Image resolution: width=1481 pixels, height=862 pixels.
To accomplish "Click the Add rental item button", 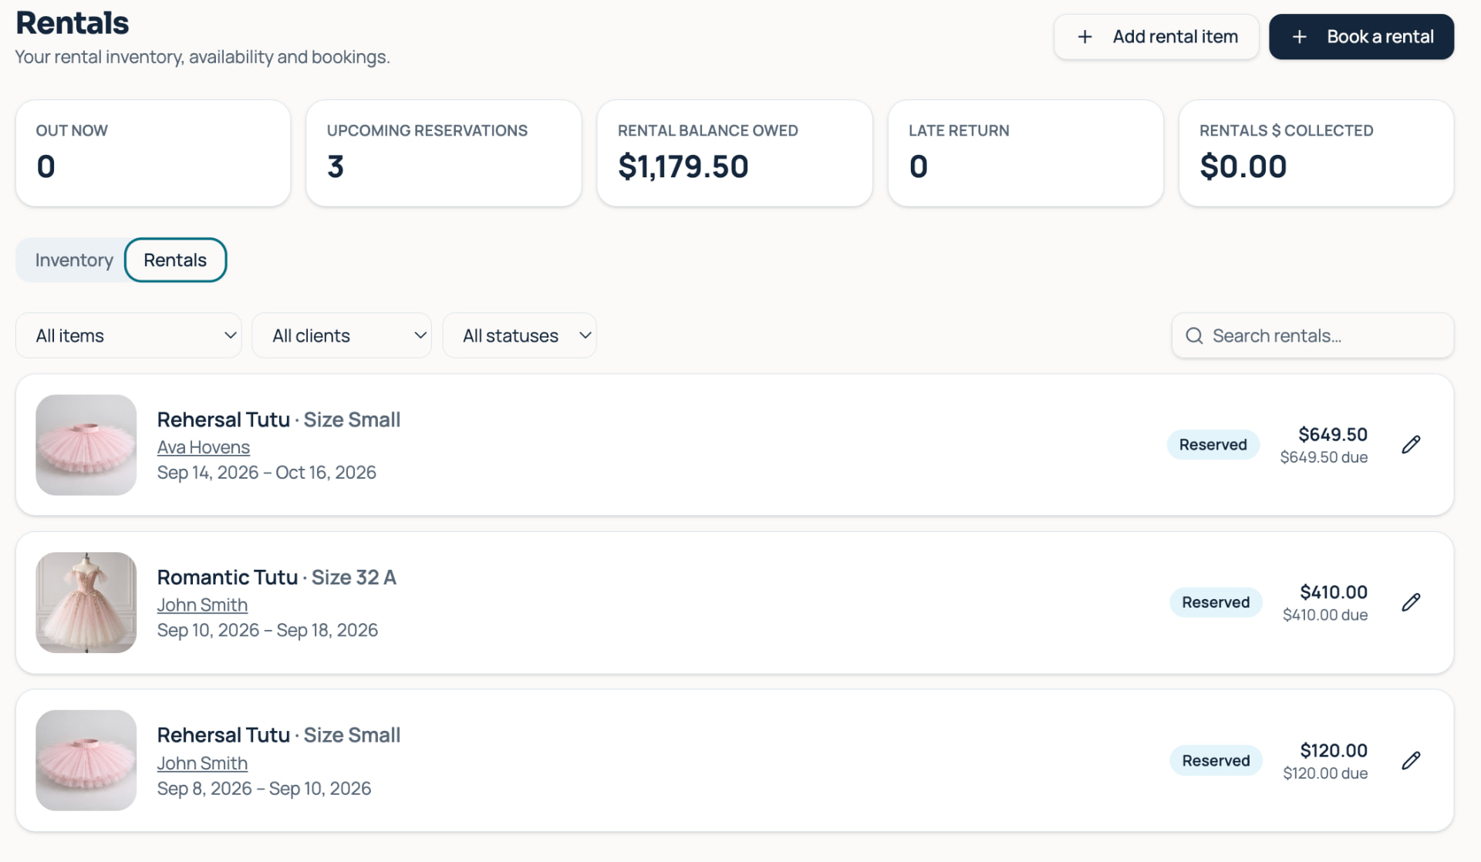I will click(1156, 37).
